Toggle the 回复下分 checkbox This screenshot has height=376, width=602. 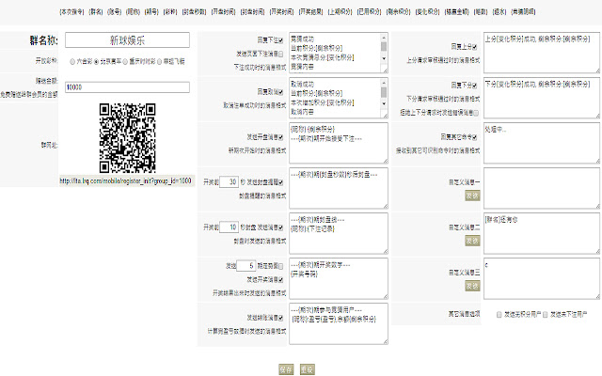coord(475,86)
